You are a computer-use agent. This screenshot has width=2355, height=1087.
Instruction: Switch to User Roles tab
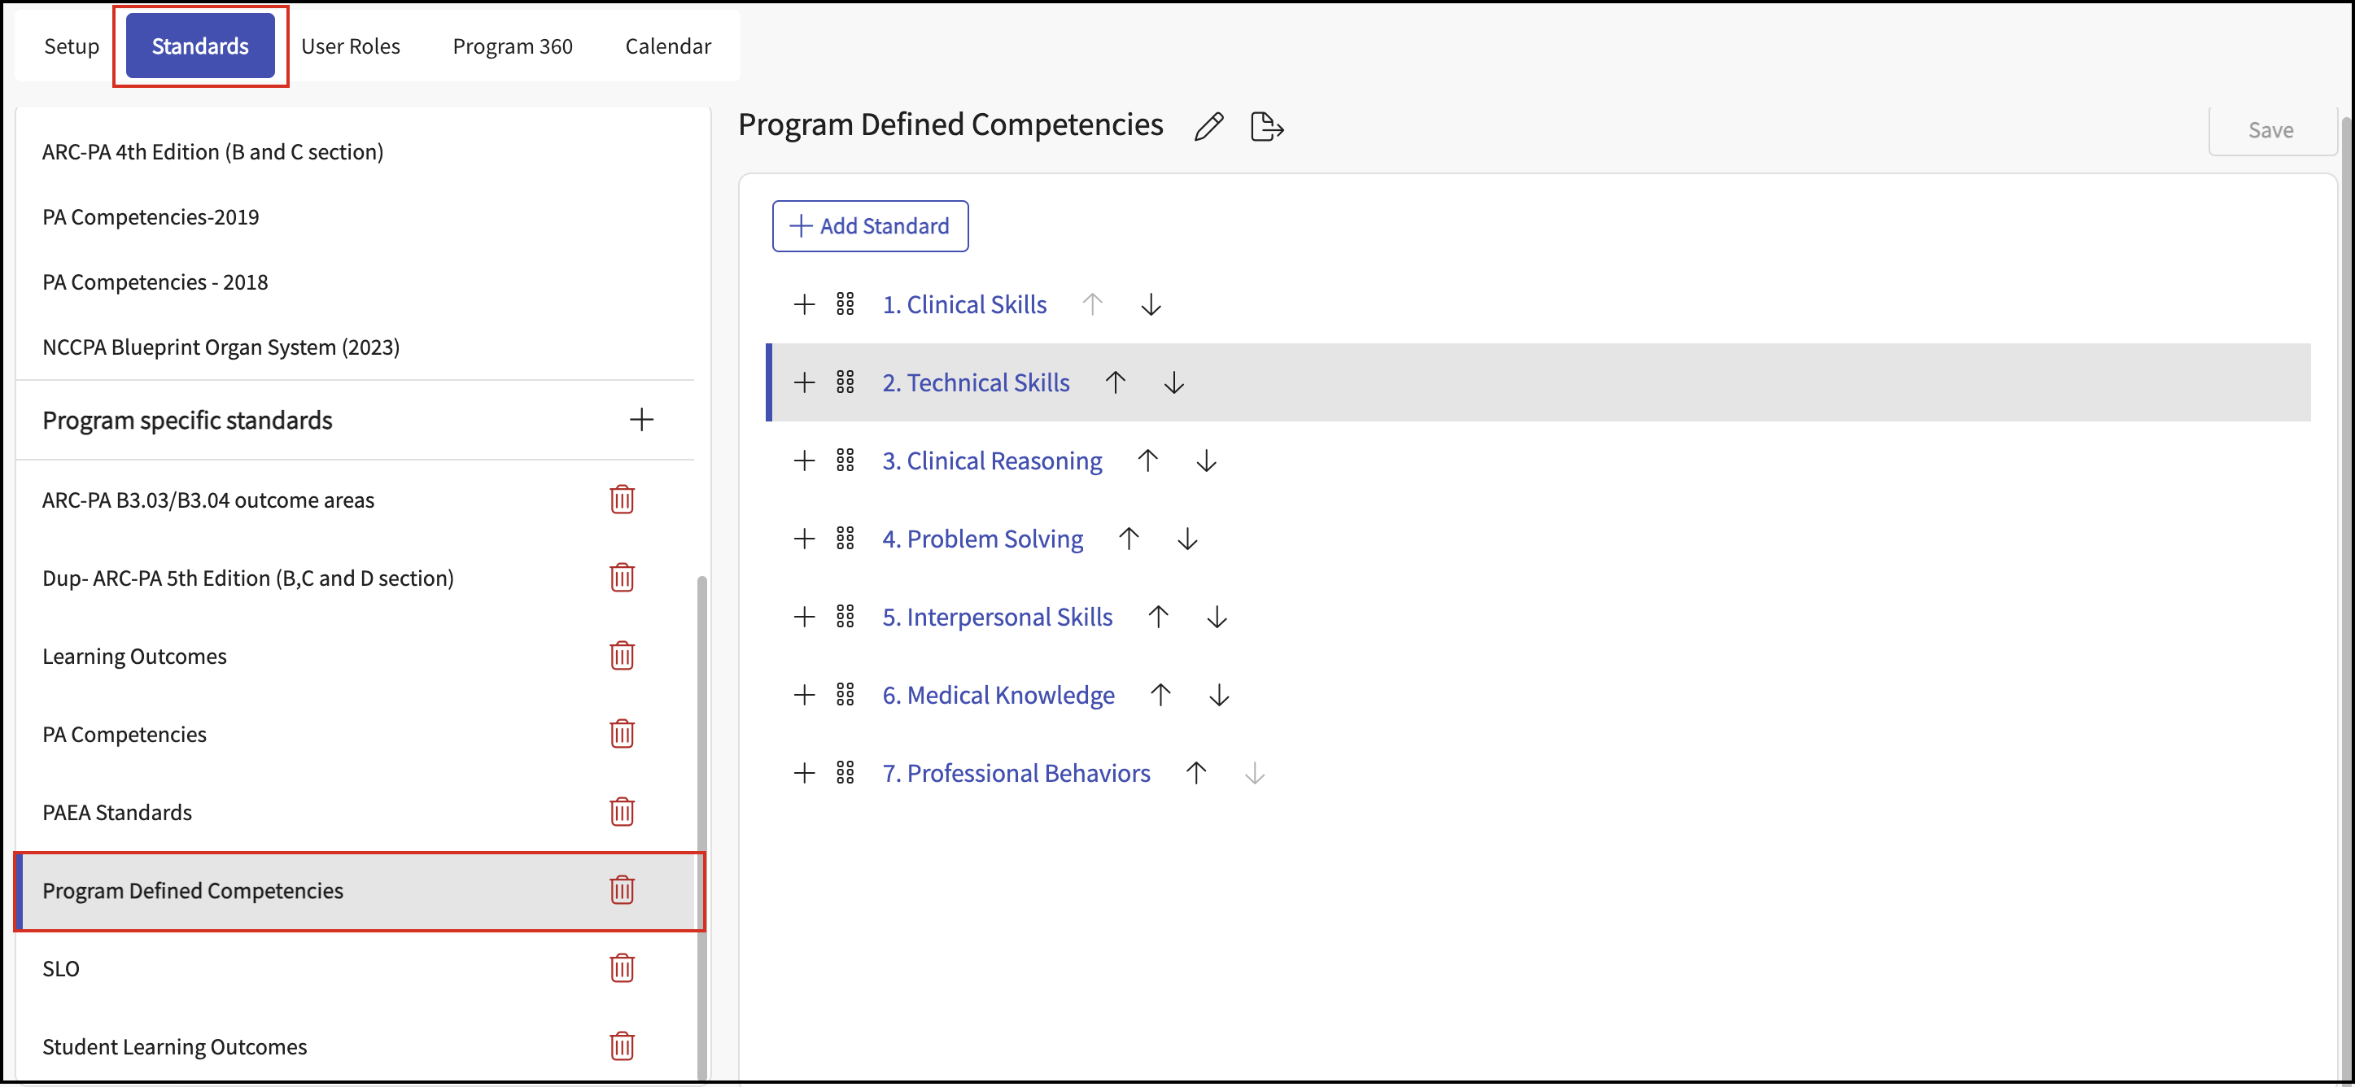350,46
